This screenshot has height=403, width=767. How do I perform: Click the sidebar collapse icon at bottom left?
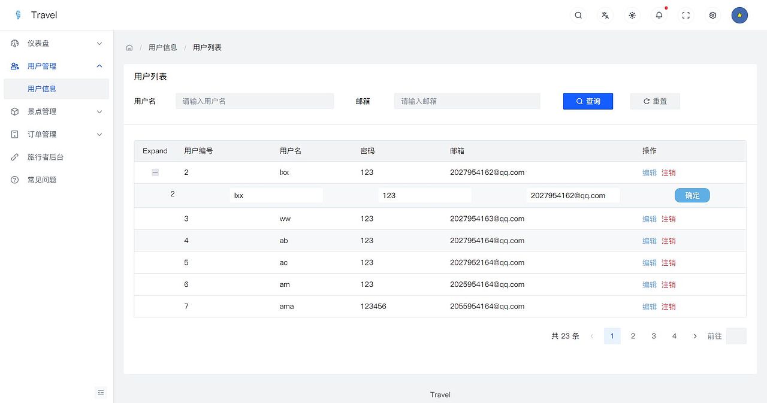tap(101, 392)
